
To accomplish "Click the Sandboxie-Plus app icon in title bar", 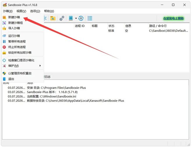I will [x=5, y=5].
